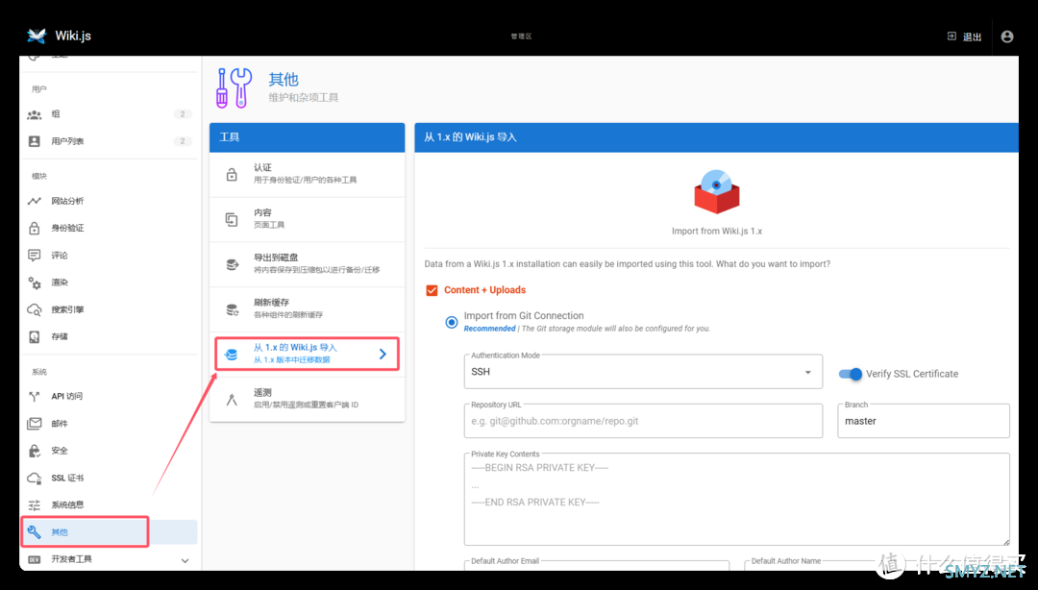
Task: Click the 搜索引擎 search engine icon
Action: point(35,310)
